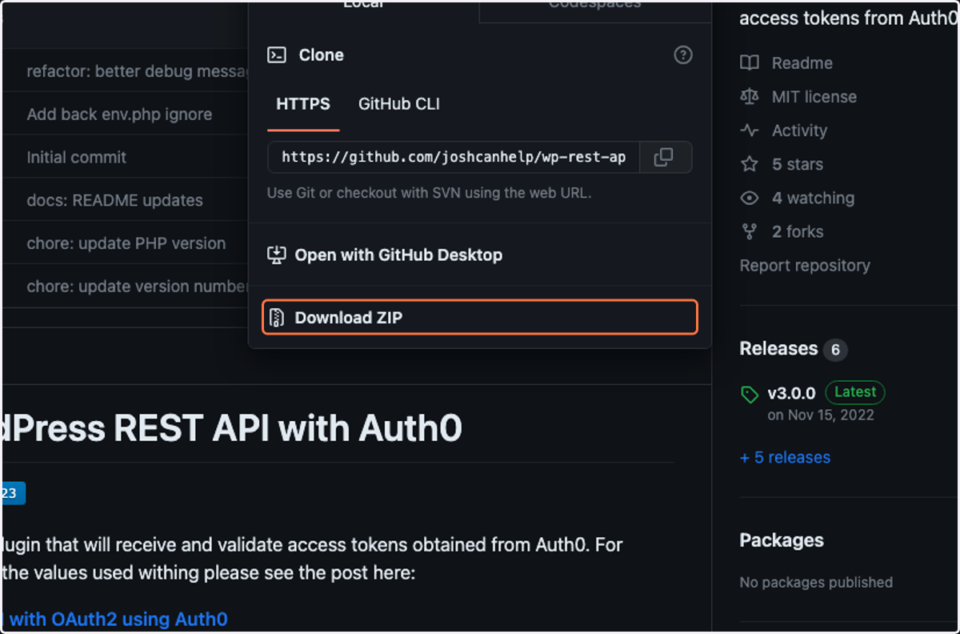The image size is (960, 634).
Task: Click the Releases count badge 6
Action: pos(835,350)
